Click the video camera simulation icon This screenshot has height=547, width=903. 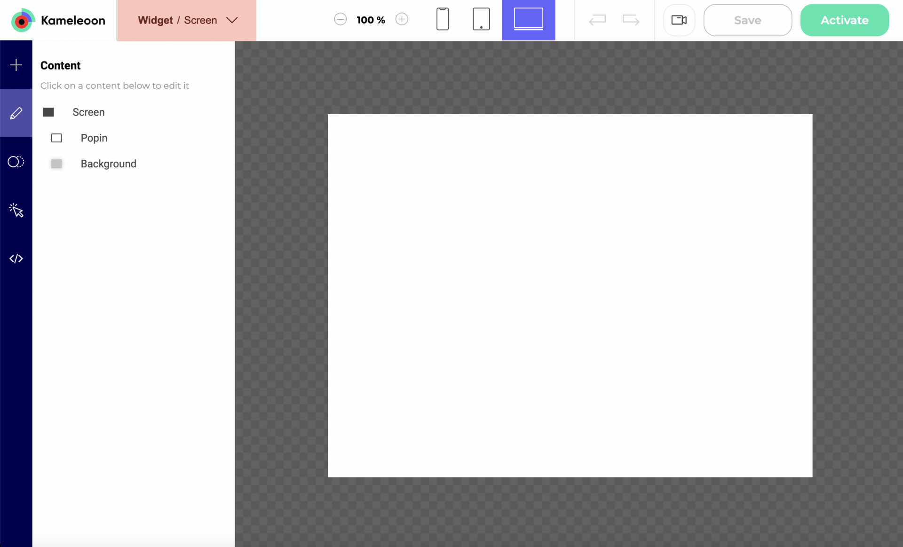679,20
